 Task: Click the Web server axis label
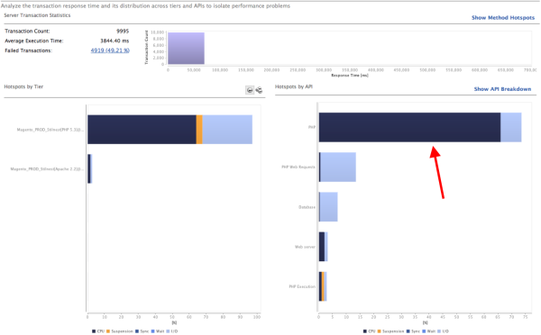tap(305, 247)
